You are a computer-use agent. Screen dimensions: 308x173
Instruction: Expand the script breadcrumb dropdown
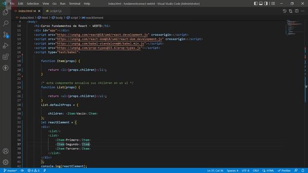point(72,18)
